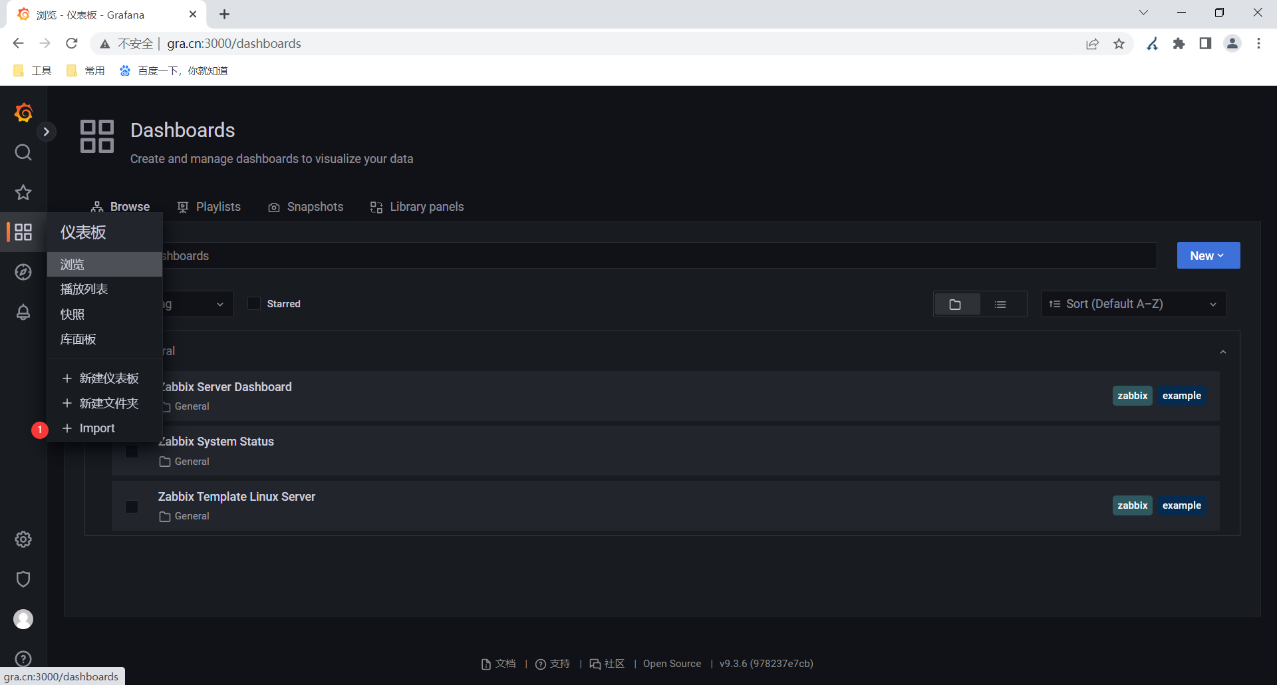Open the search icon in sidebar
The height and width of the screenshot is (685, 1277).
(23, 152)
